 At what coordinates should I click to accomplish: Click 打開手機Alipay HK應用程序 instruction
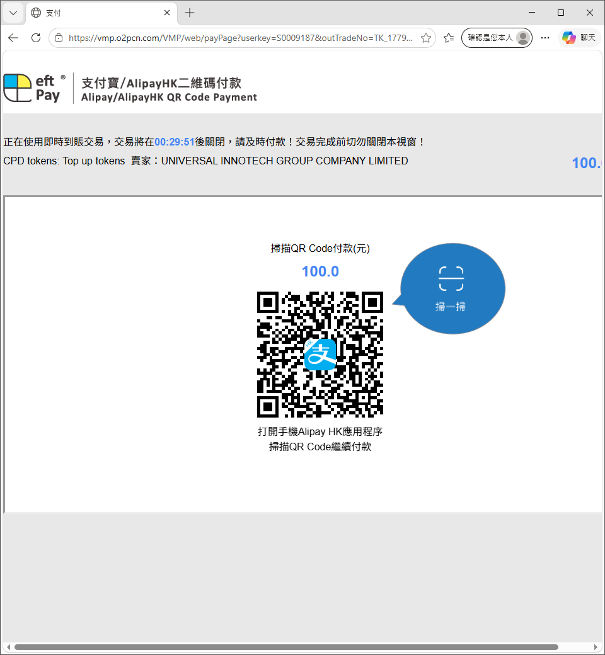click(320, 431)
